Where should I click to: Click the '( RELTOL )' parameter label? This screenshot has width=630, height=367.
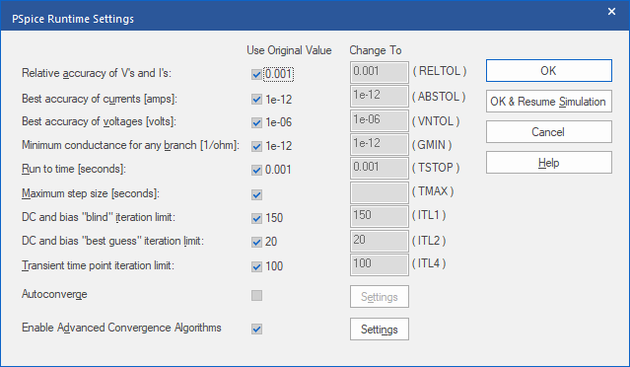click(x=440, y=71)
